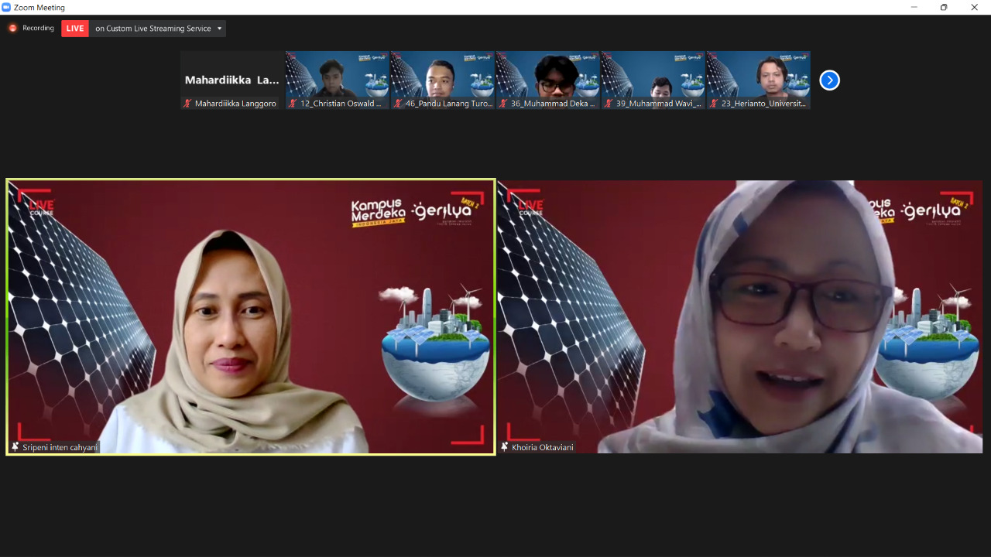
Task: Click the Zoom logo in title bar
Action: [x=7, y=7]
